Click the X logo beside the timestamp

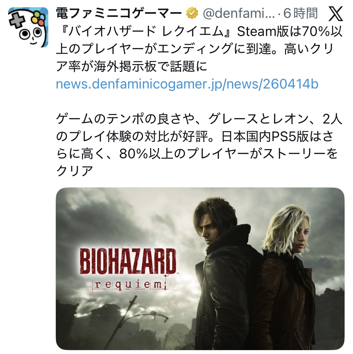[336, 14]
